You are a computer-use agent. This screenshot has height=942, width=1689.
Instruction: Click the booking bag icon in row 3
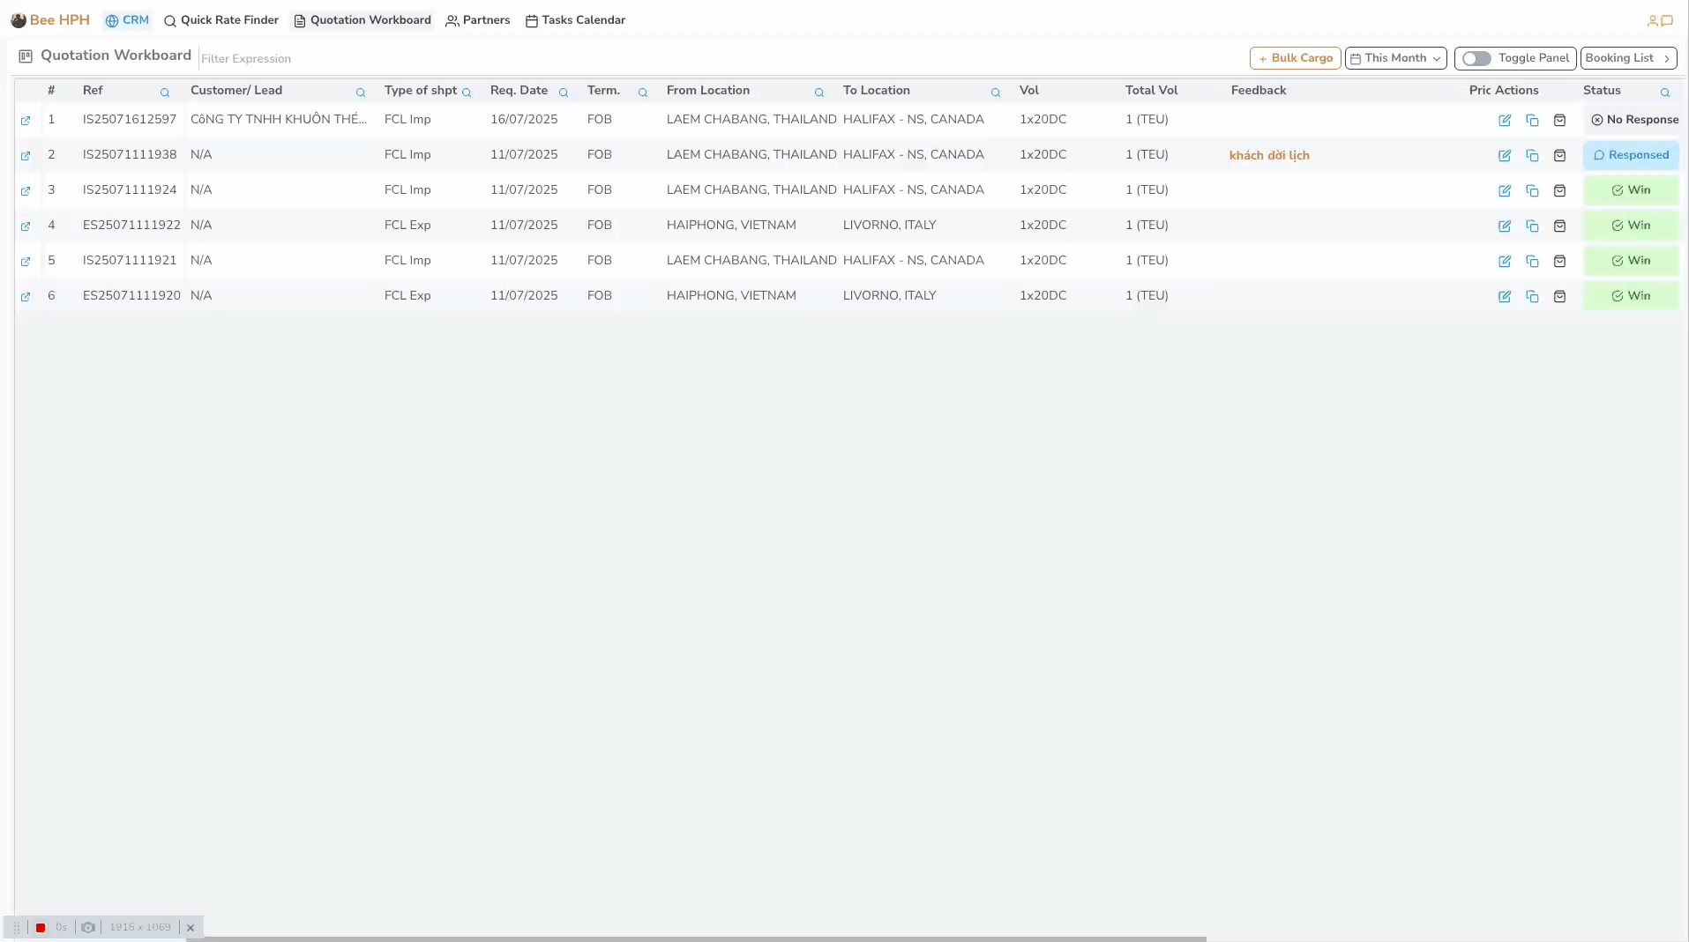(1559, 191)
